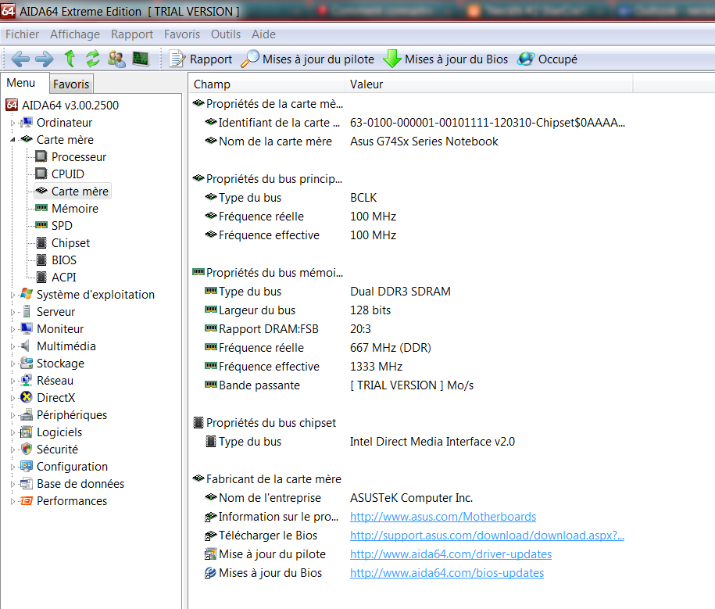Click the Rapport toolbar button

[201, 59]
